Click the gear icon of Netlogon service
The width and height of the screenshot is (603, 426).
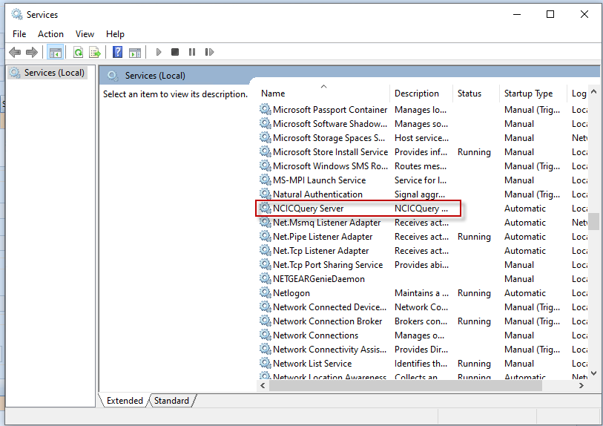click(x=265, y=293)
